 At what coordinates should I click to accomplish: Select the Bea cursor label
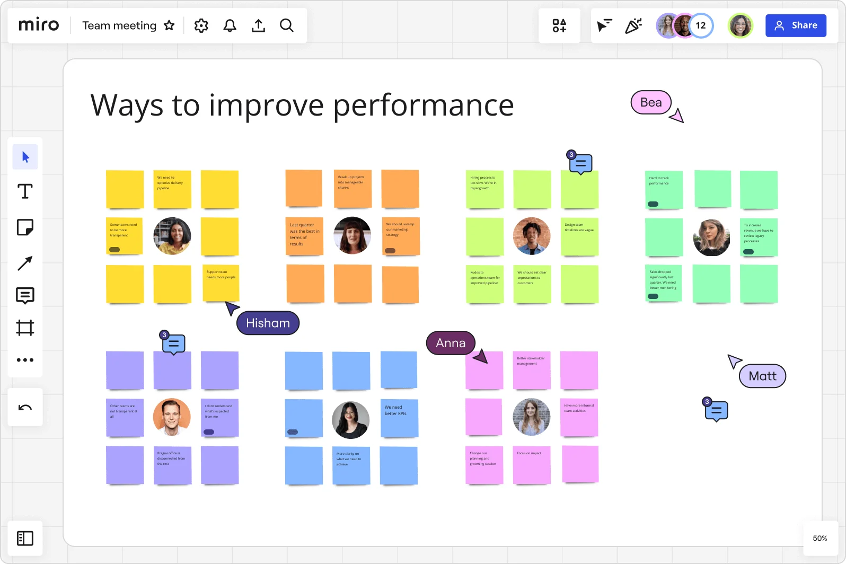click(651, 102)
